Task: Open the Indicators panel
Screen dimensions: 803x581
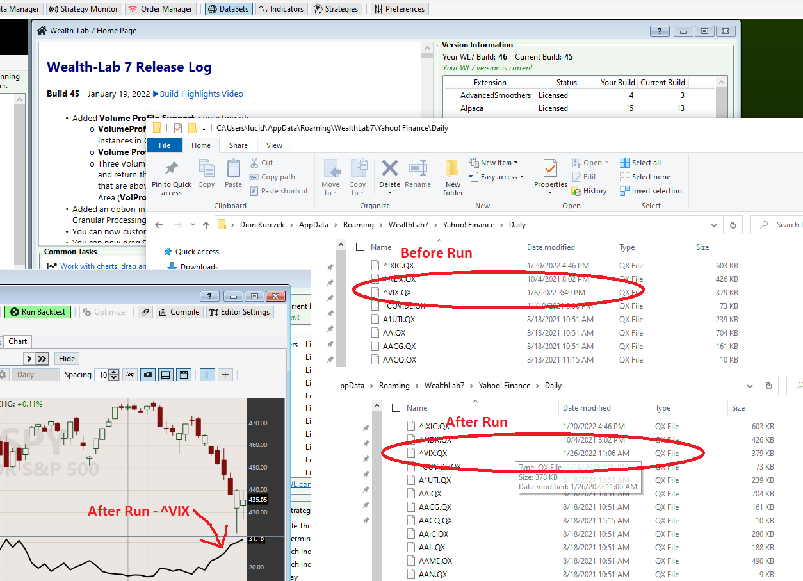Action: [280, 9]
